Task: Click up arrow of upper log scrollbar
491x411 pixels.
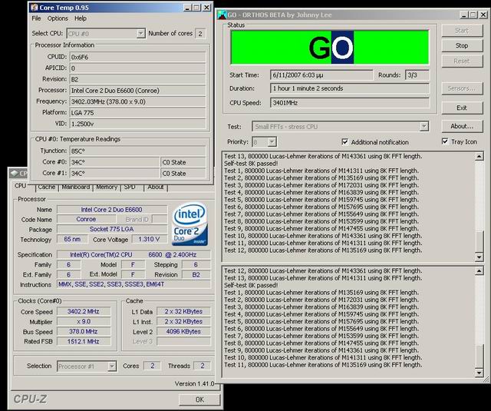Action: (x=479, y=156)
